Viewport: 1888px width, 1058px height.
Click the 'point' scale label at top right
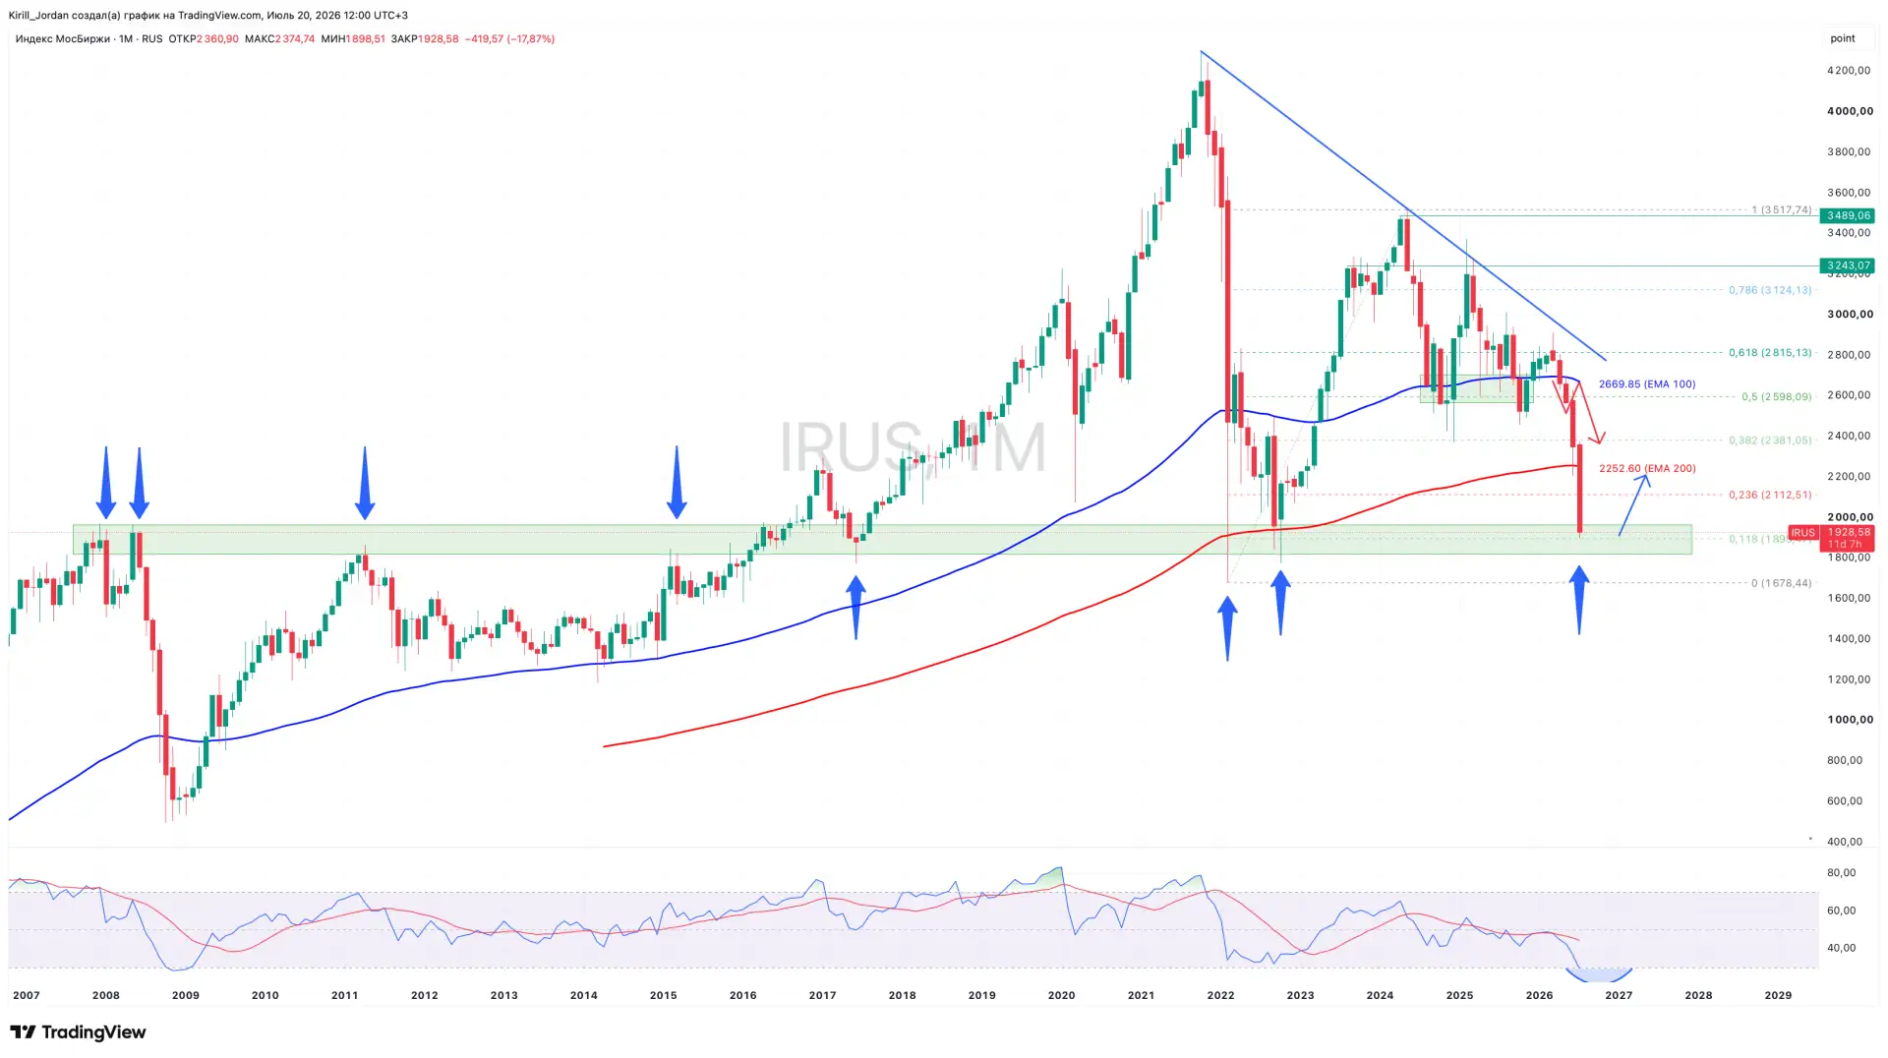(1843, 38)
